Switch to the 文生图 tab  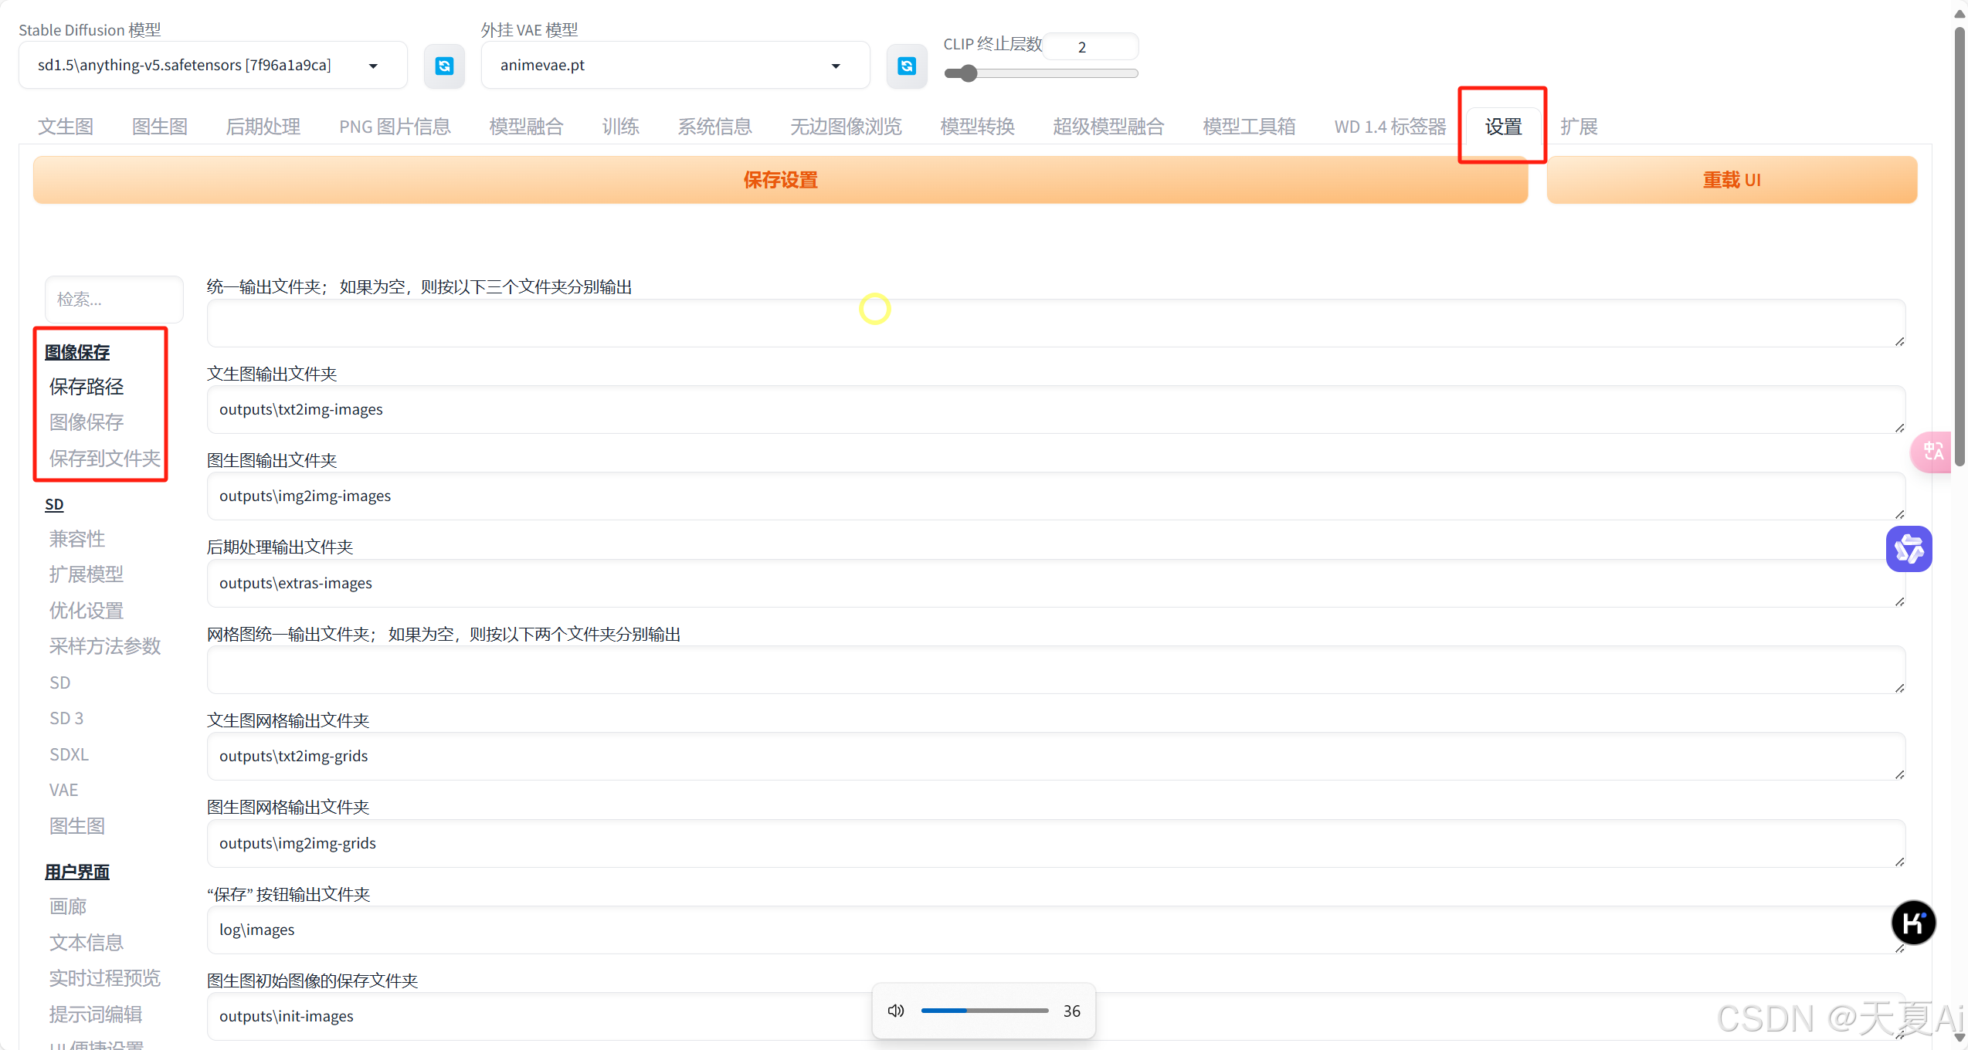[x=66, y=126]
